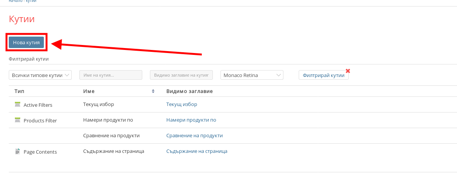Open the blue Съдържание на страница link
The height and width of the screenshot is (175, 457).
196,151
